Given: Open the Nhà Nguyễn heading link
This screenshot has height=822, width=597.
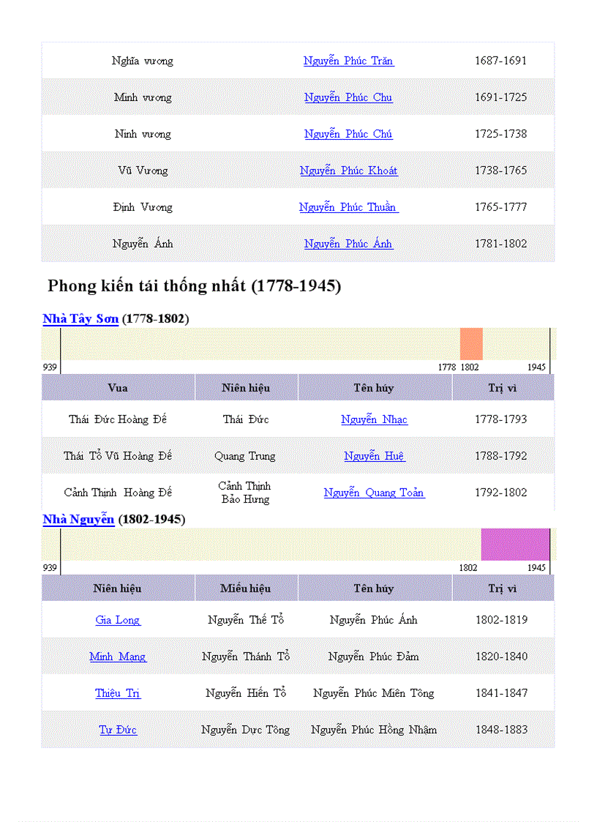Looking at the screenshot, I should coord(78,519).
